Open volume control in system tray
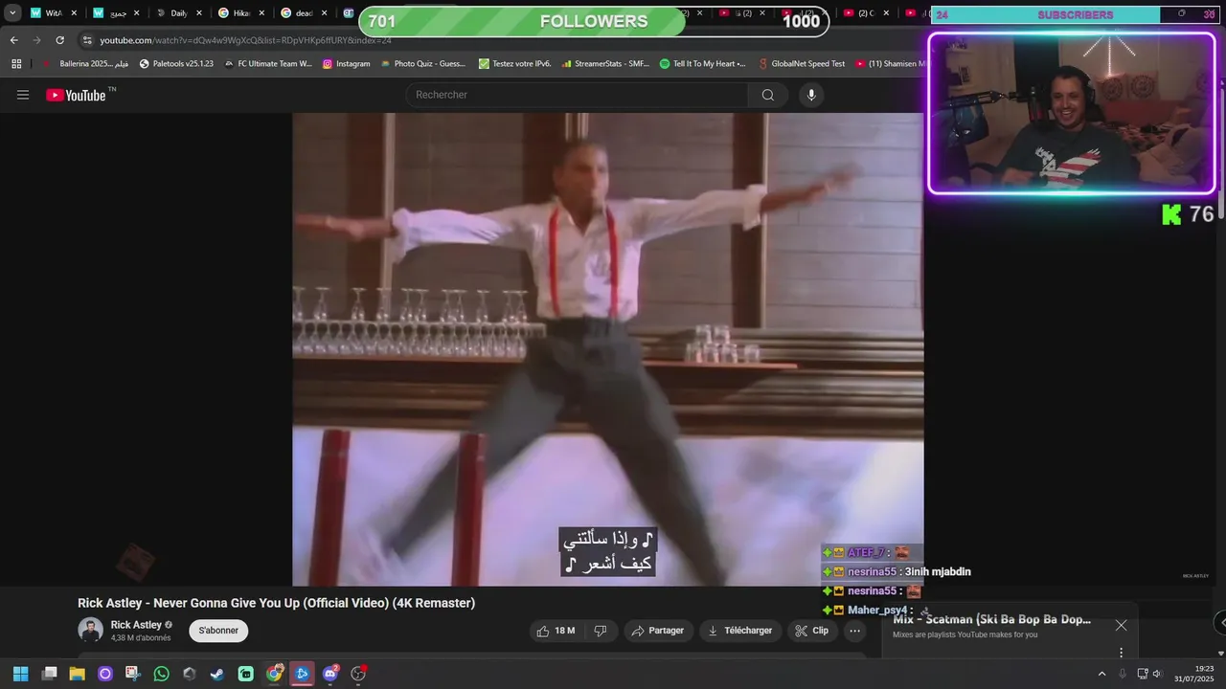 [1157, 674]
